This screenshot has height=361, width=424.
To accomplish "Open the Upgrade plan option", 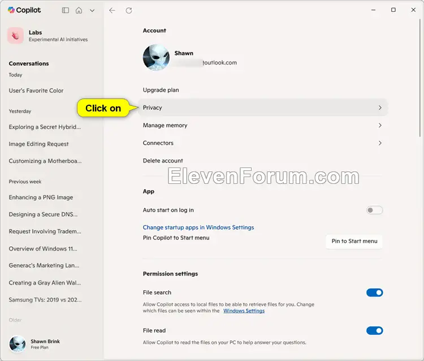I will [x=161, y=90].
